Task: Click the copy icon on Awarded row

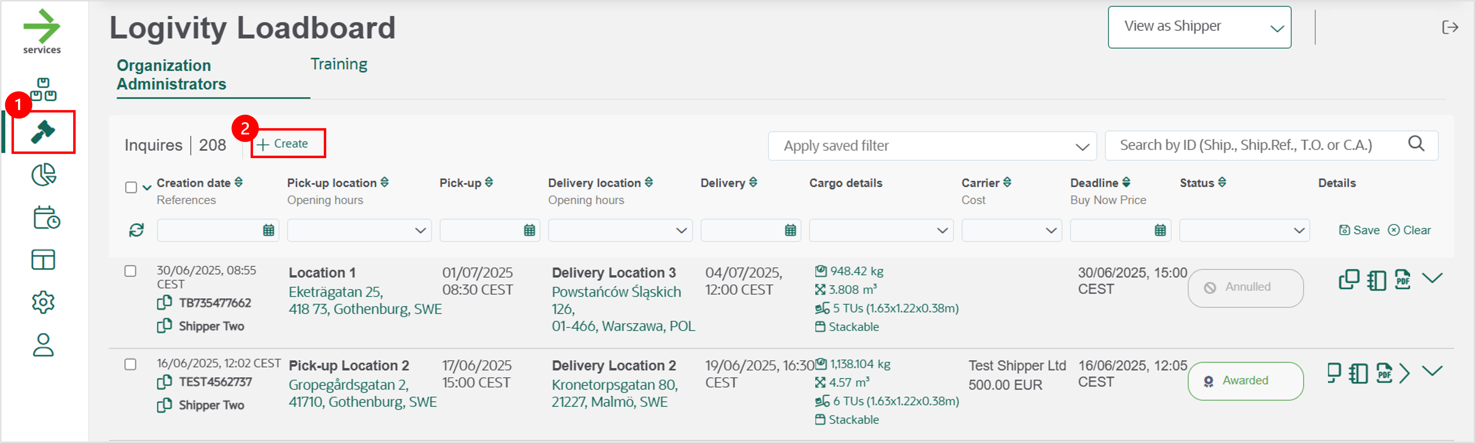Action: pos(1334,373)
